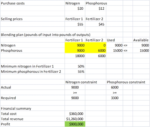Click the Phosphorous Used 15000 cell
Viewport: 150px width, 127px height.
(x=115, y=50)
